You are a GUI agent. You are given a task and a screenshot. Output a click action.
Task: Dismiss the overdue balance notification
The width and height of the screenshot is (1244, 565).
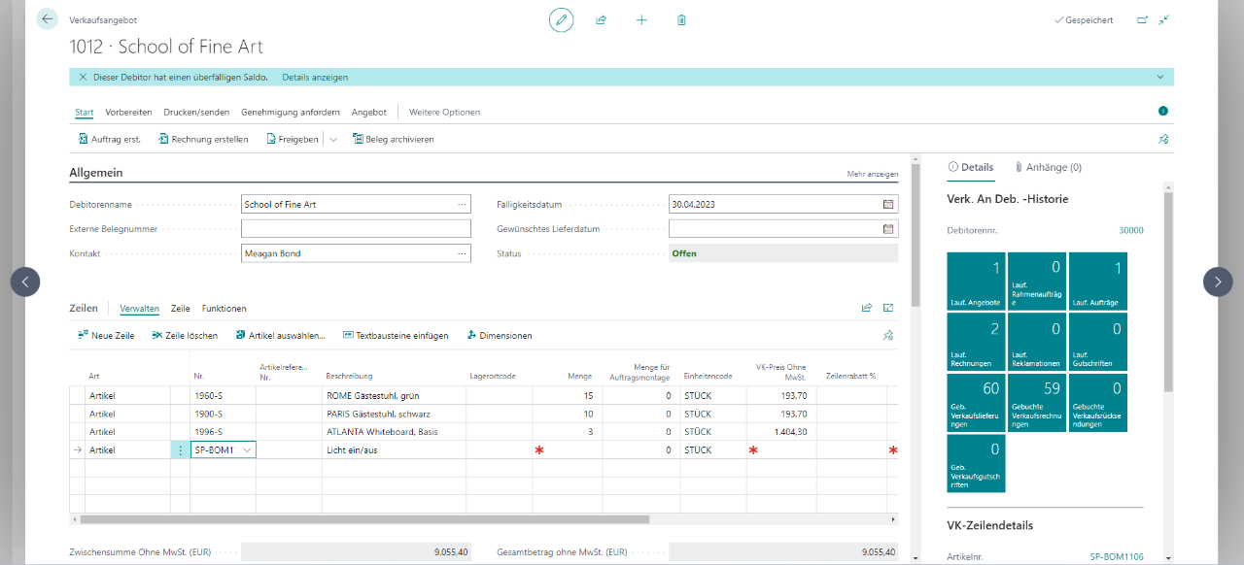click(83, 77)
